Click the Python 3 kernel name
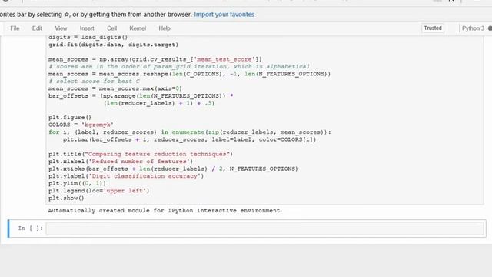 474,28
